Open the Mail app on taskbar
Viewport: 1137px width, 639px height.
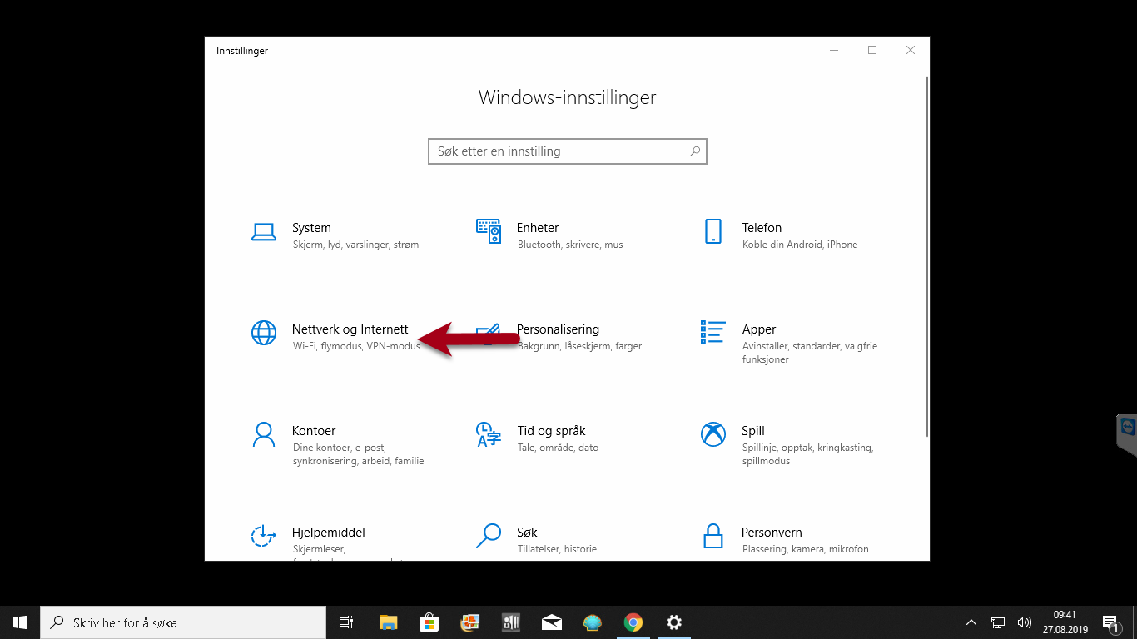click(x=551, y=622)
